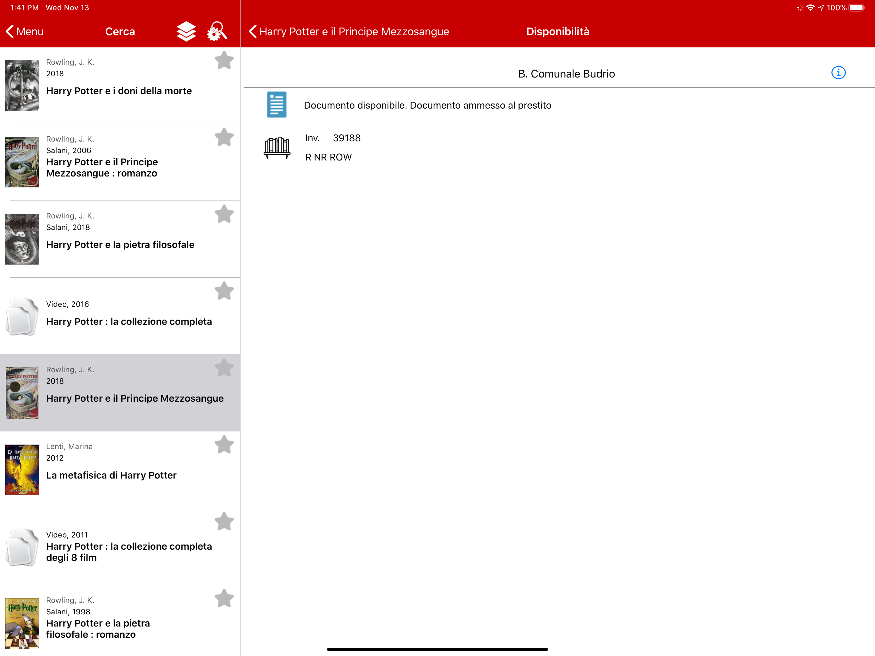Viewport: 875px width, 656px height.
Task: Click the Cerca panel title
Action: pos(120,31)
